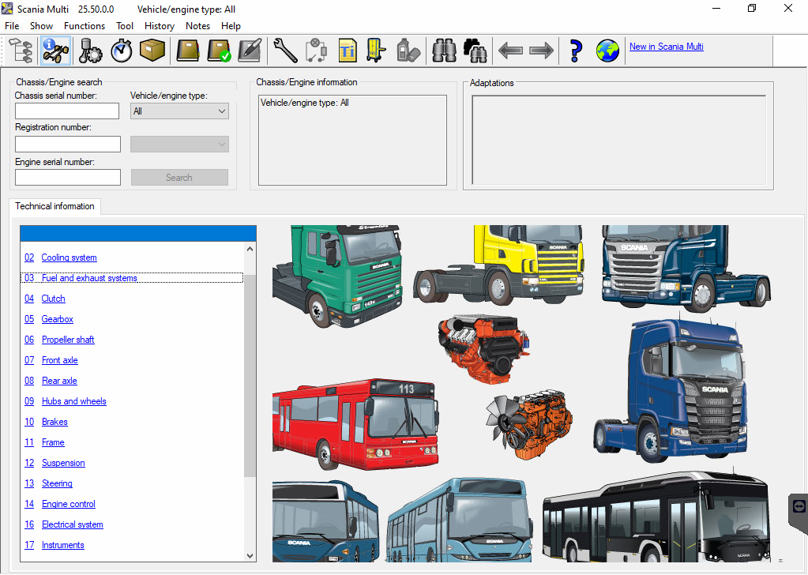Image resolution: width=808 pixels, height=575 pixels.
Task: Open the Functions menu
Action: point(85,26)
